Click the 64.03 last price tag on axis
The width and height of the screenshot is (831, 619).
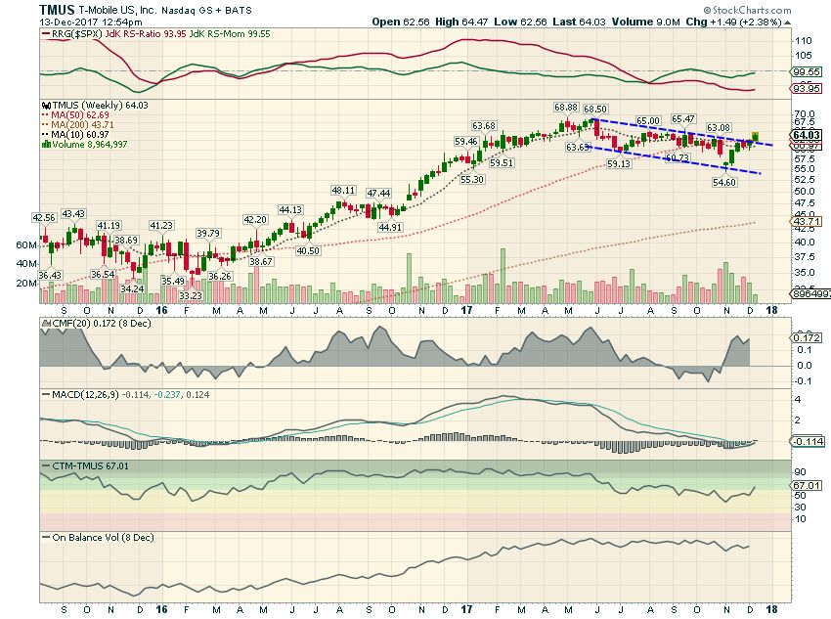807,135
